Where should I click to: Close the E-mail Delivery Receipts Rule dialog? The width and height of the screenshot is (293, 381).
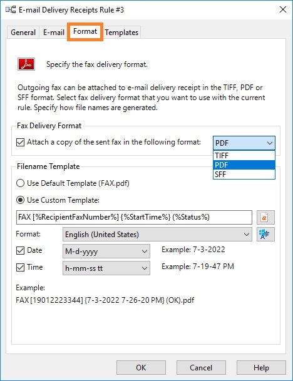tap(283, 10)
